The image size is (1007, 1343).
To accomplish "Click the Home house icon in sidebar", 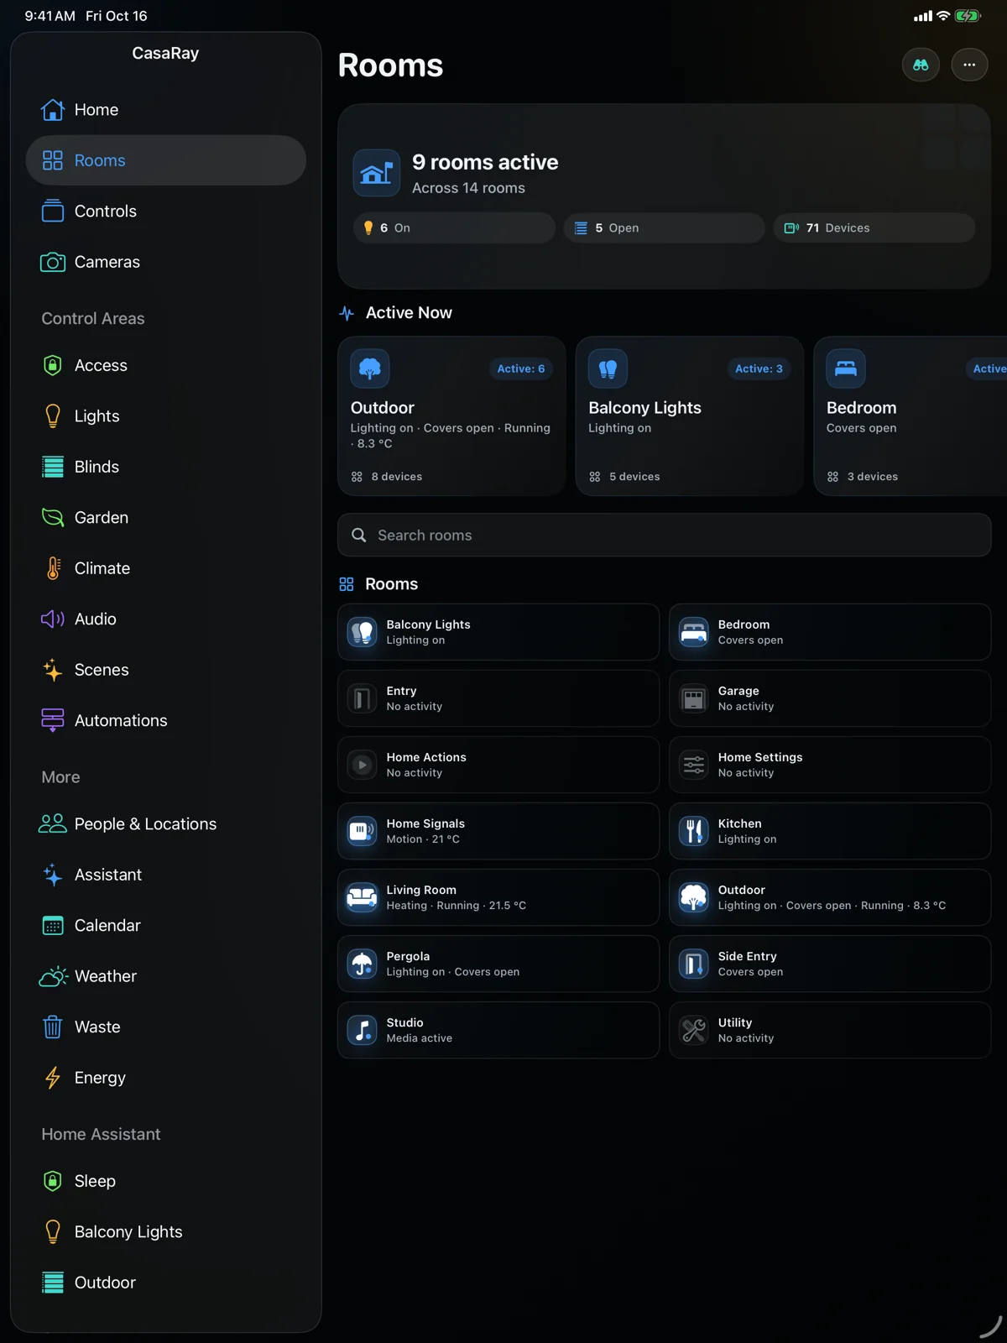I will 53,110.
